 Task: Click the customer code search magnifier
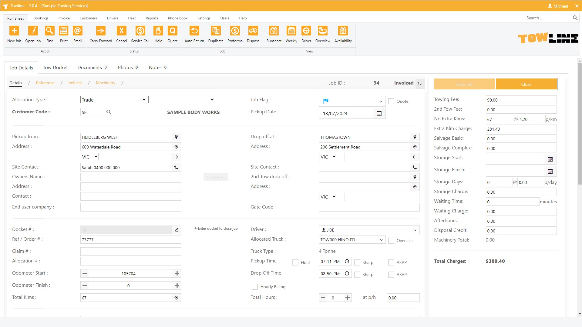(x=109, y=112)
